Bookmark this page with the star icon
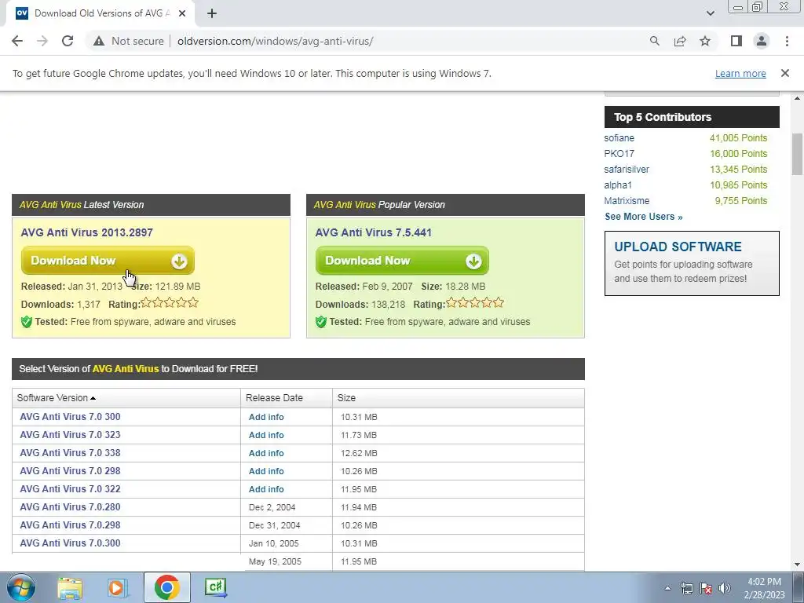Image resolution: width=804 pixels, height=603 pixels. click(x=705, y=41)
